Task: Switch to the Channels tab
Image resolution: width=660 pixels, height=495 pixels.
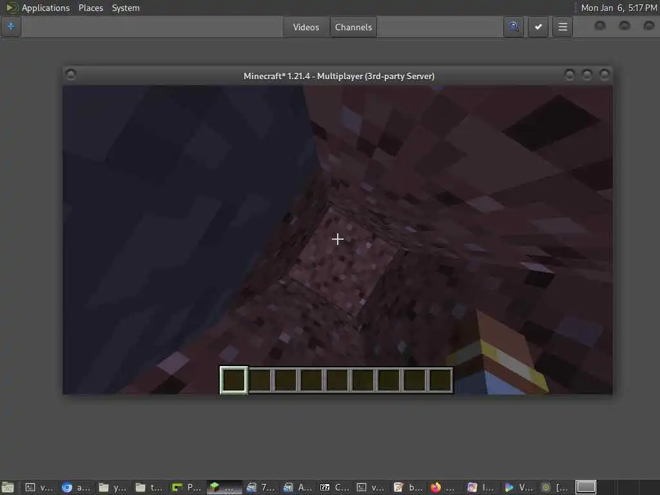Action: point(354,27)
